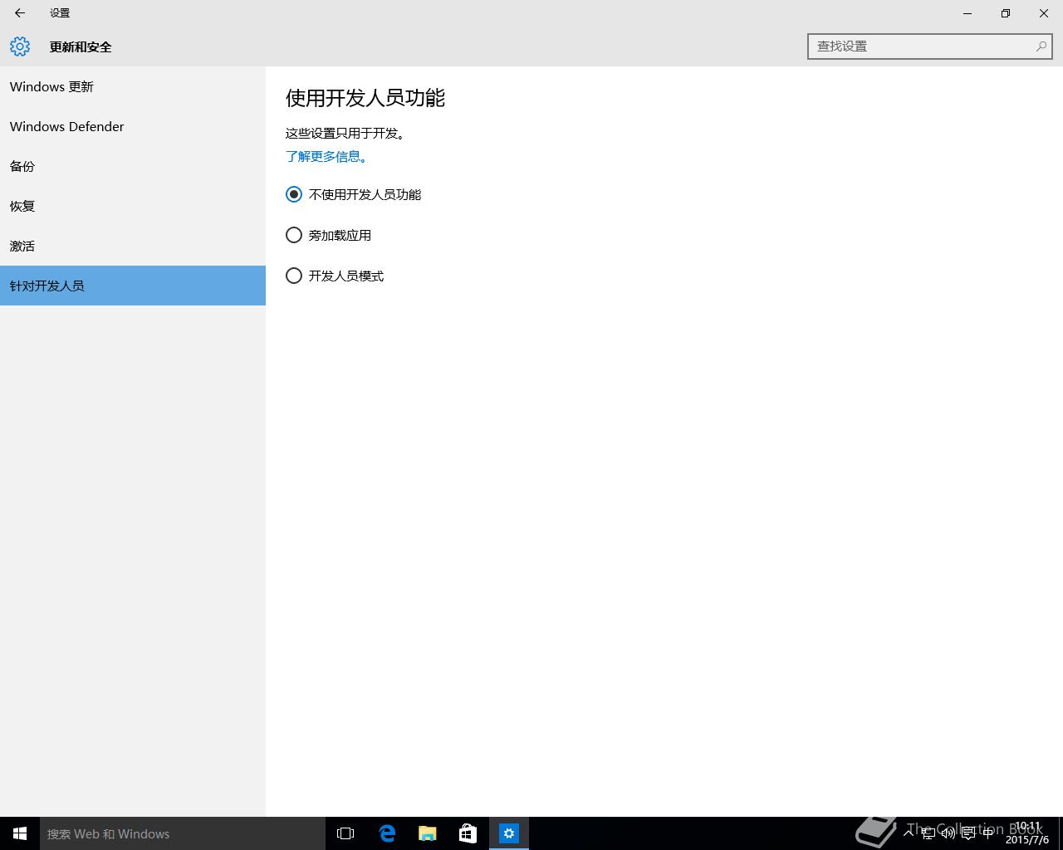Open the network status tray icon
The width and height of the screenshot is (1063, 850).
click(x=928, y=833)
